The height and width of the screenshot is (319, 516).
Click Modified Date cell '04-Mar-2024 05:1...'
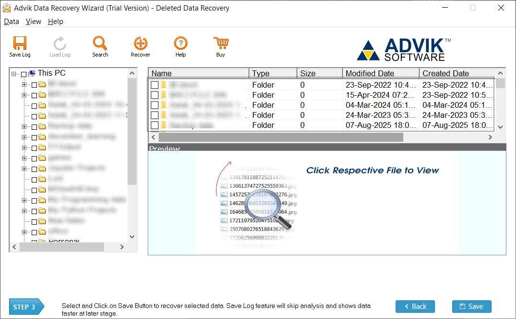point(381,105)
